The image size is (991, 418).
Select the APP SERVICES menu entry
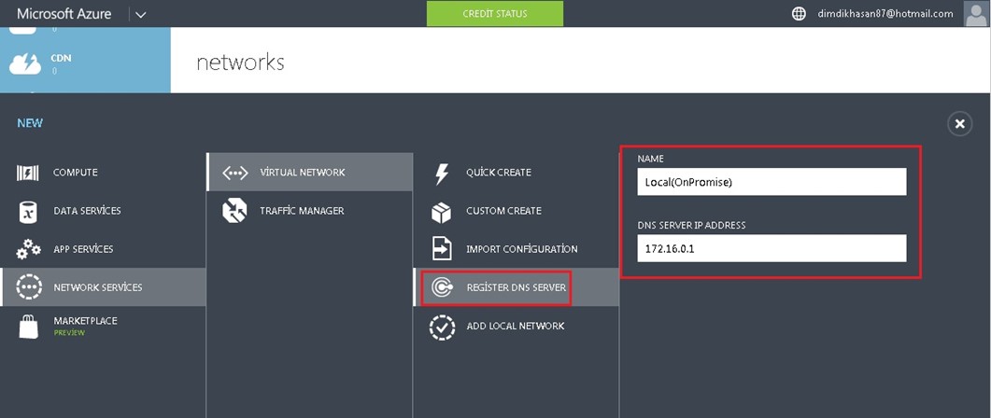[103, 249]
